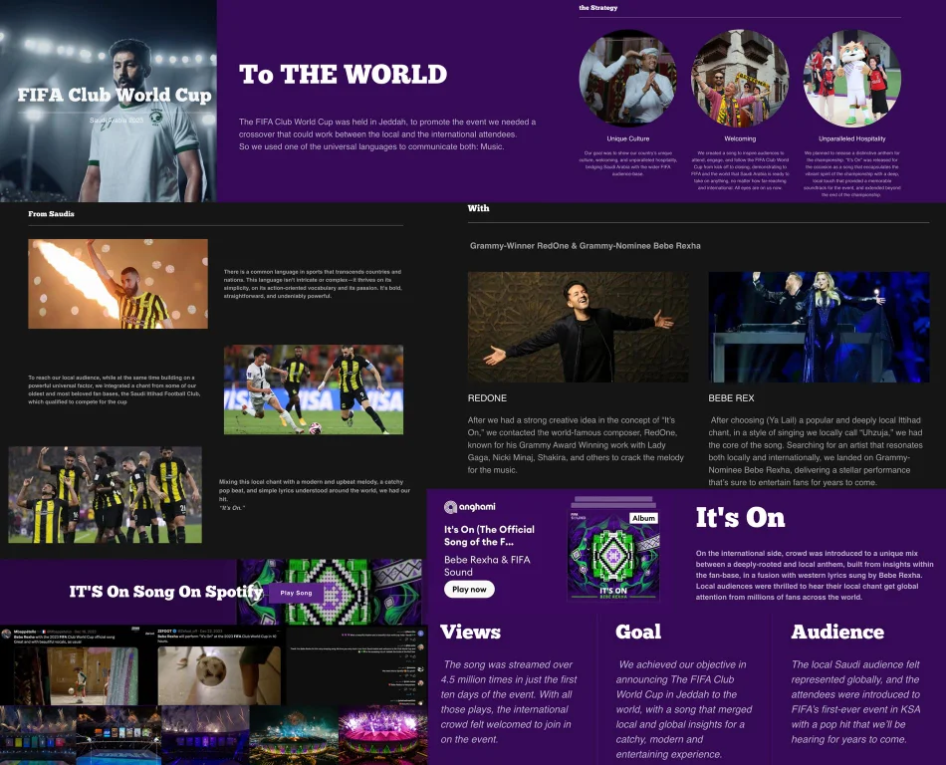Click the Play now button

[469, 590]
